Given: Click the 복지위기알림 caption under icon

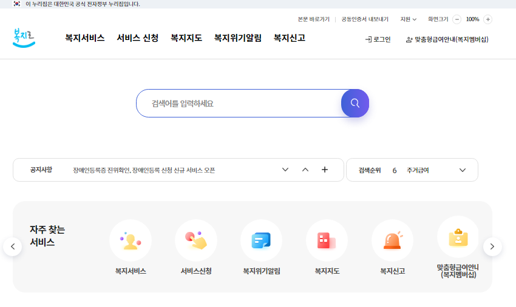Looking at the screenshot, I should (x=261, y=271).
